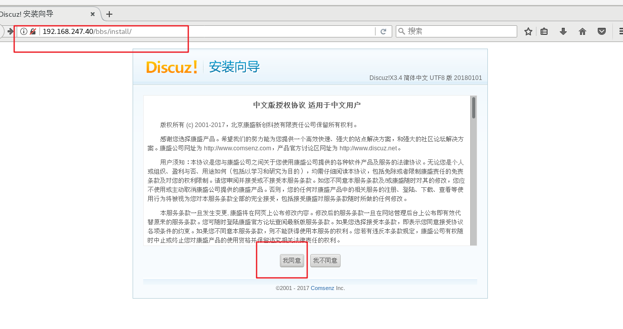
Task: Click the 我不同意 button
Action: 325,261
